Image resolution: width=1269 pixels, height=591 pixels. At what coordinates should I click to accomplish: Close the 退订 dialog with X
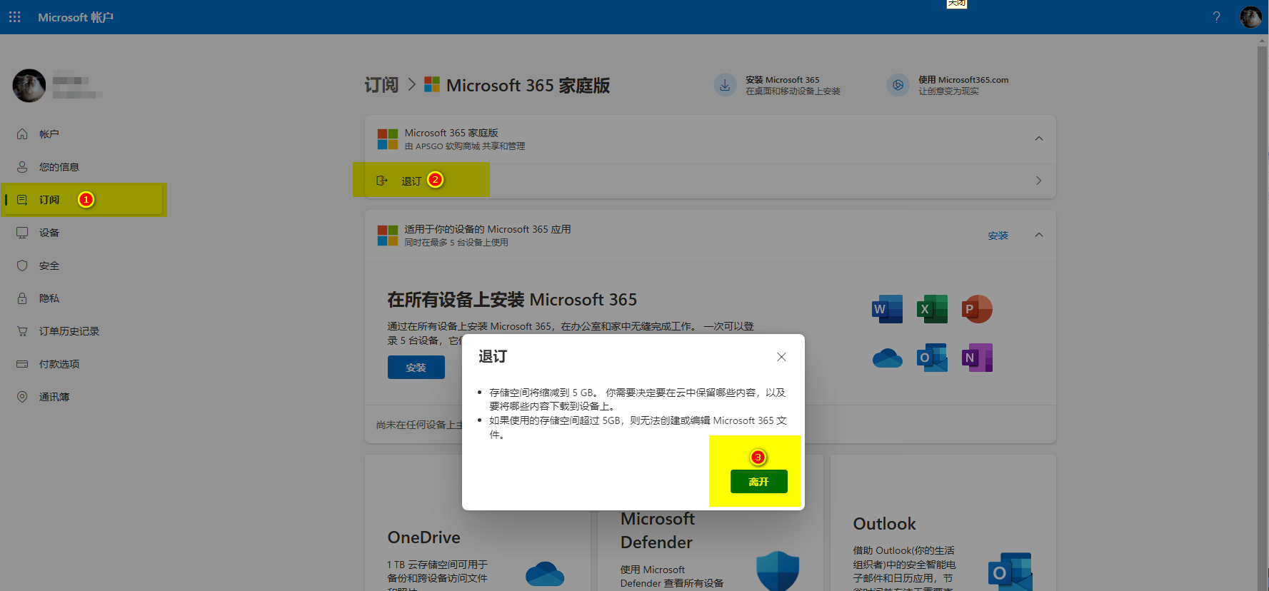[x=781, y=357]
